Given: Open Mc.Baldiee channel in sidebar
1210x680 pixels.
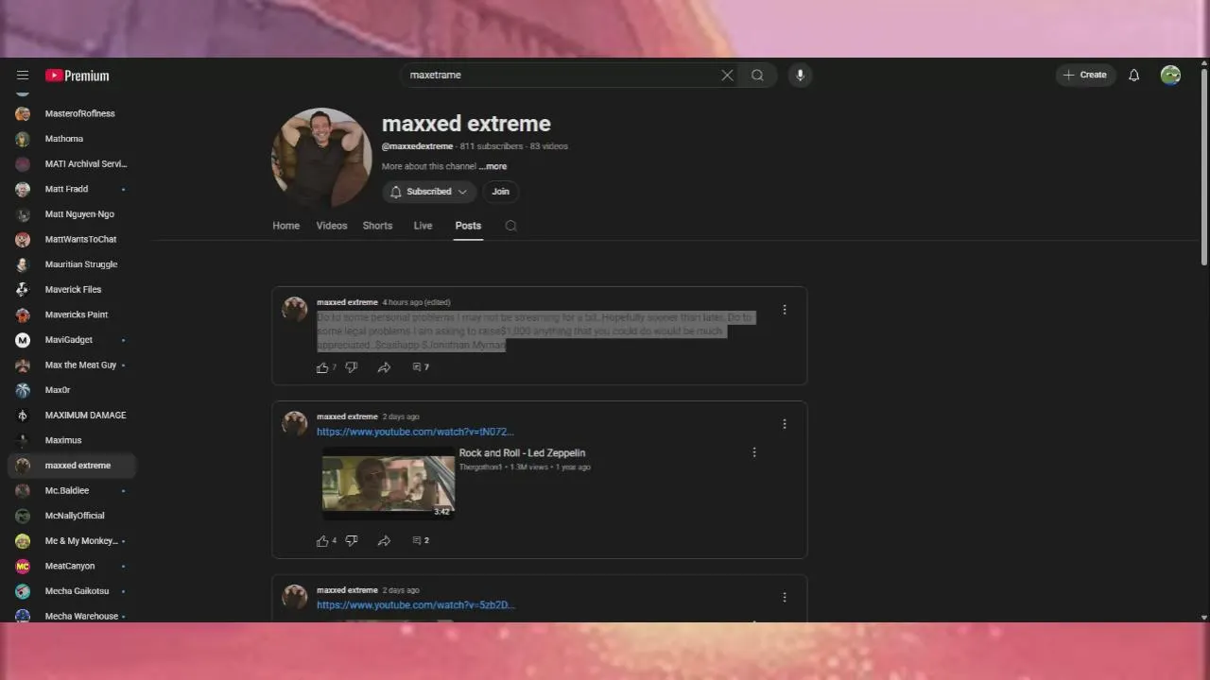Looking at the screenshot, I should coord(72,490).
